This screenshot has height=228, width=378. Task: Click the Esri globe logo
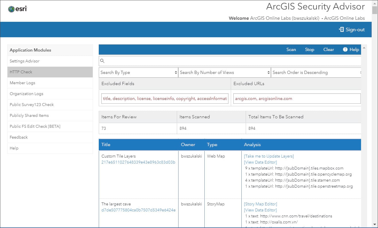[x=11, y=9]
